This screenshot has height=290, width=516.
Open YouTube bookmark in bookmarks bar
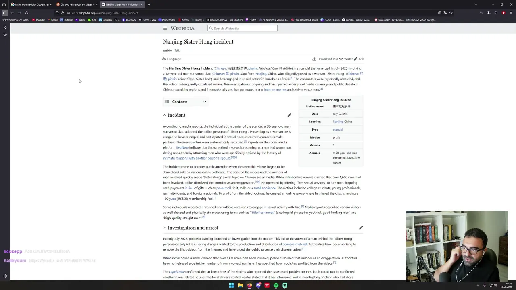pos(38,20)
